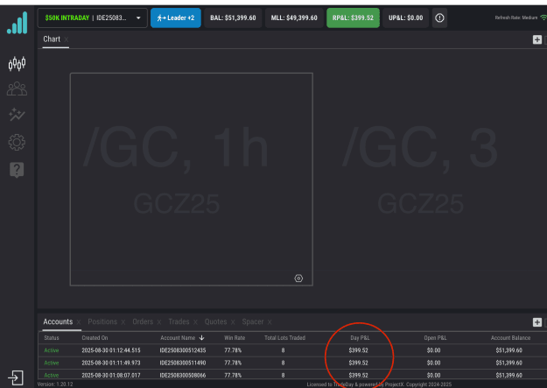The image size is (547, 388).
Task: Expand the $50K INTRADAY account dropdown
Action: [93, 18]
